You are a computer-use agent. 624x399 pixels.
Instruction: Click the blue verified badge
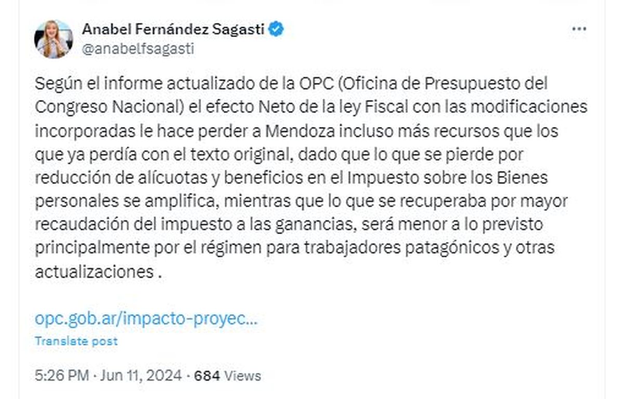pos(276,30)
